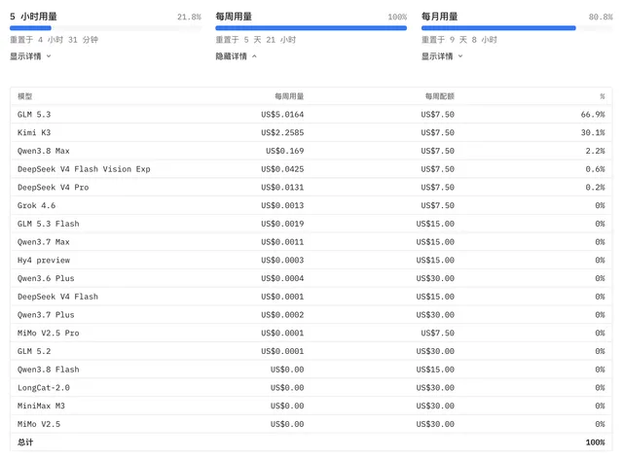This screenshot has width=623, height=460.
Task: Click 重置于 5 天 21 小时 text
Action: point(255,40)
